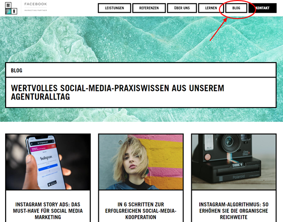
Task: Open article Instagram Story Ads title link
Action: (x=48, y=211)
